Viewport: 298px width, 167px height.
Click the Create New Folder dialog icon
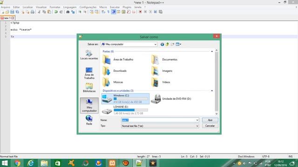(172, 45)
